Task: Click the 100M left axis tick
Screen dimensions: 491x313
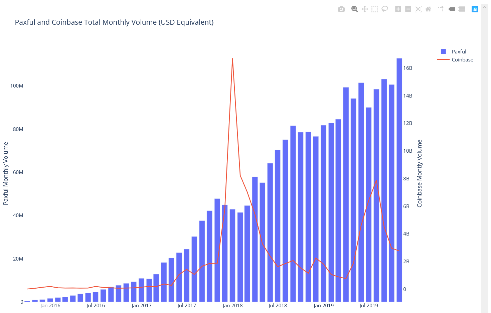Action: click(x=17, y=86)
